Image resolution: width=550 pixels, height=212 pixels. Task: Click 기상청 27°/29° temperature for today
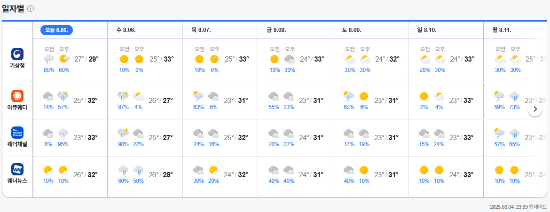[86, 59]
